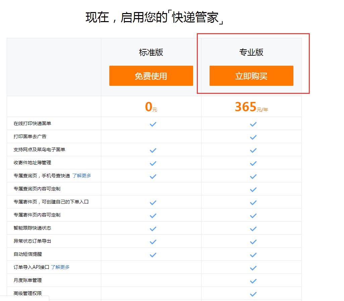Open 了解更多 link beside 手机号查快递
Screen dimensions: 344x301
81,176
